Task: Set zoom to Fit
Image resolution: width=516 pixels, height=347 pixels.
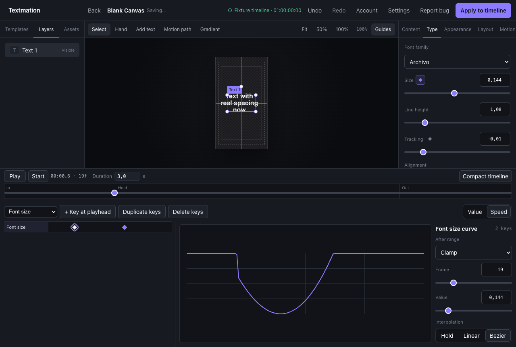Action: [304, 29]
